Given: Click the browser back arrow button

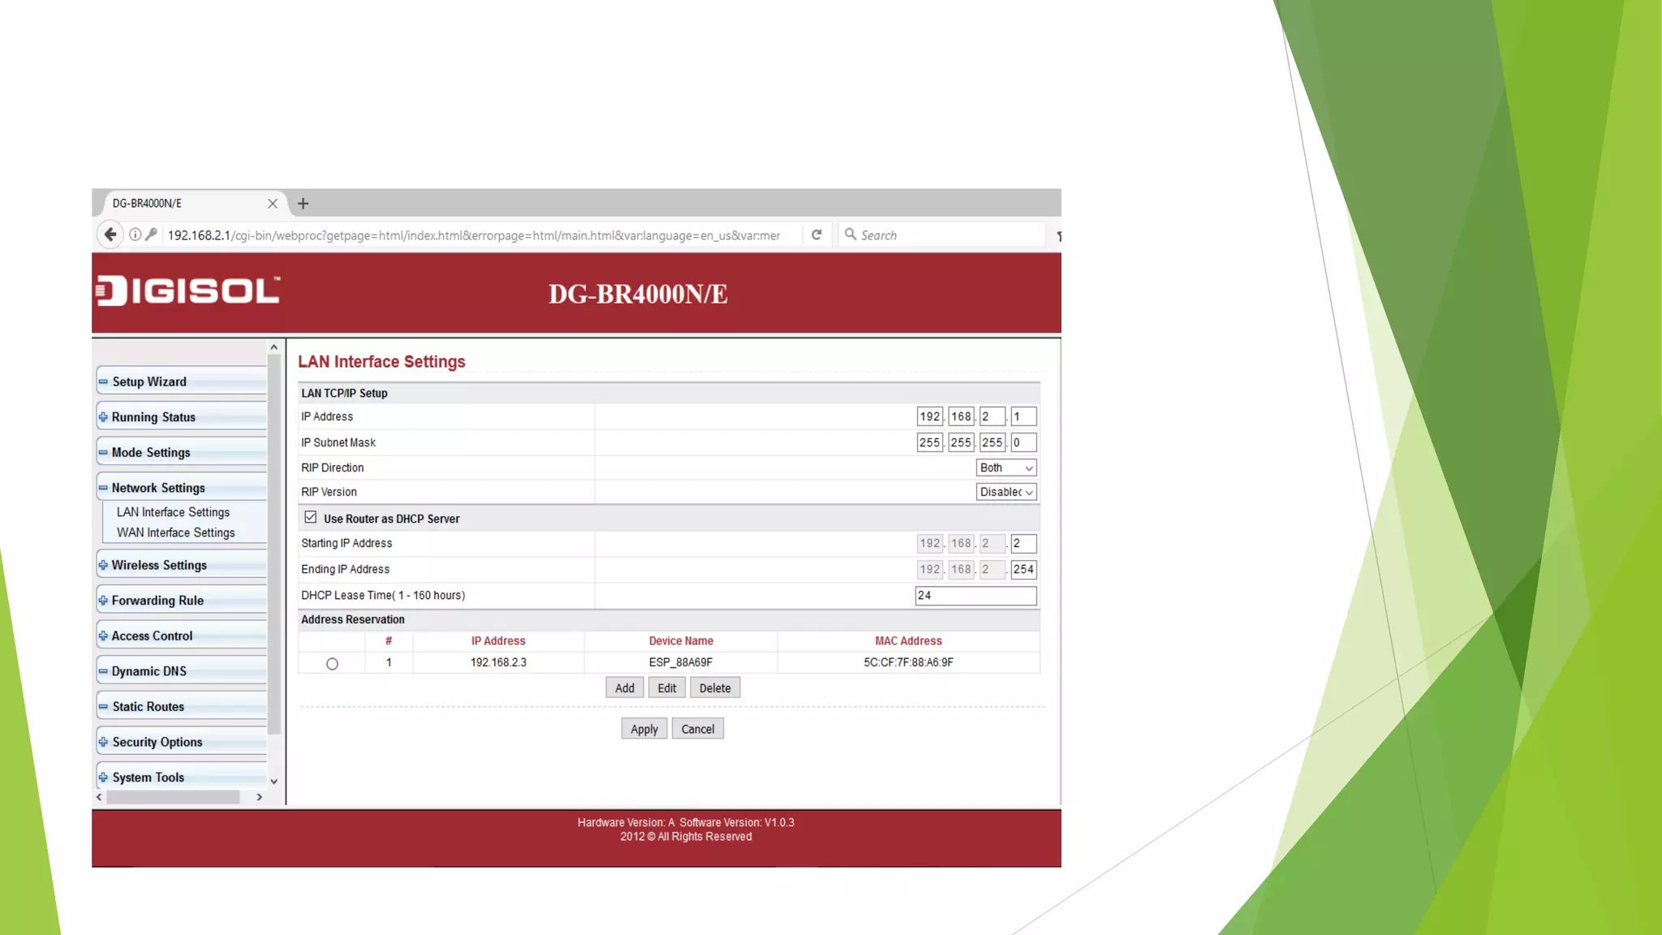Looking at the screenshot, I should click(110, 235).
